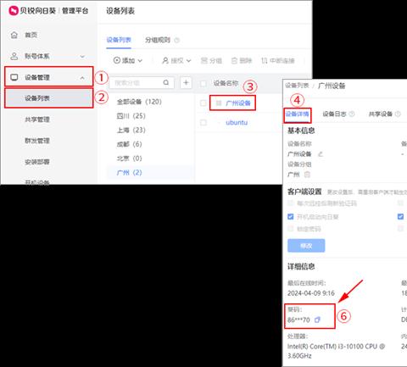Click 设备列表 breadcrumb in detail panel
Viewport: 407px width, 367px height.
coord(297,86)
